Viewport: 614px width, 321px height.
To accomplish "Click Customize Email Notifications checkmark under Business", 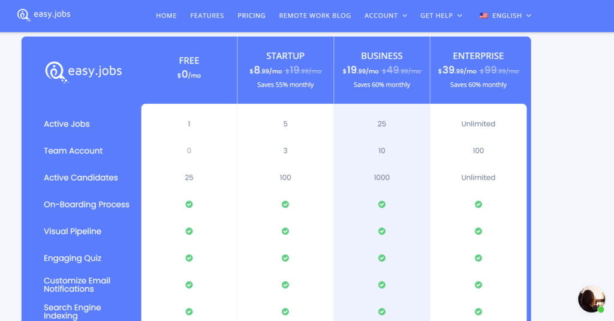I will pos(382,285).
